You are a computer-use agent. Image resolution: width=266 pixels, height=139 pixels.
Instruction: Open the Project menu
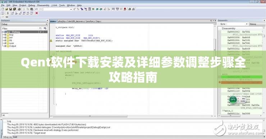coord(23,5)
